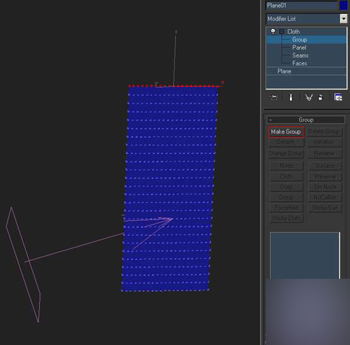This screenshot has height=345, width=350.
Task: Click the Node constraint button
Action: click(287, 166)
